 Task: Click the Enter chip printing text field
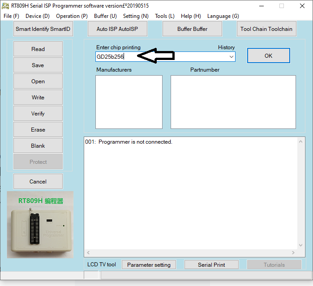tap(161, 57)
